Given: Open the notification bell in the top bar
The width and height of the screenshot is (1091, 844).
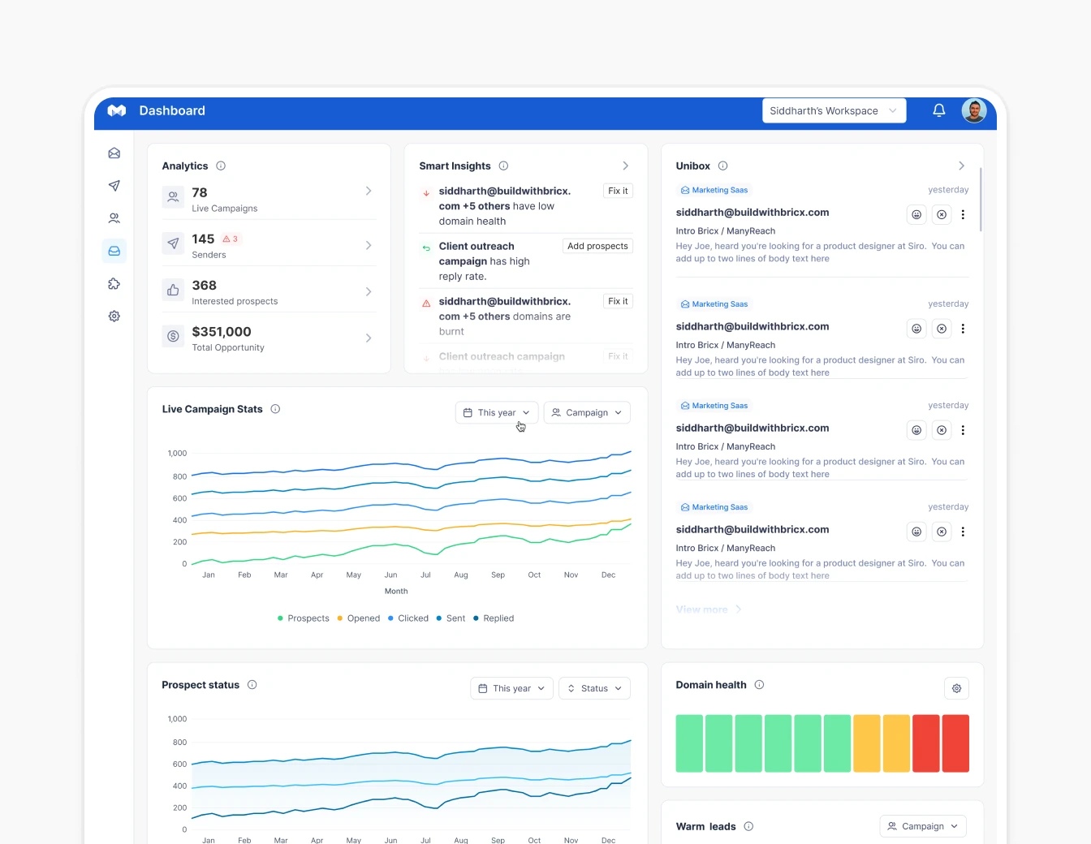Looking at the screenshot, I should pos(938,110).
